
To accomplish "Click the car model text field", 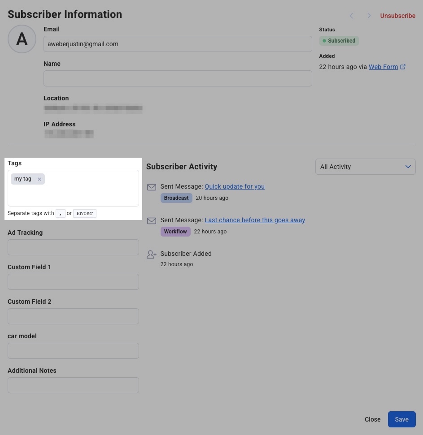I will [73, 351].
